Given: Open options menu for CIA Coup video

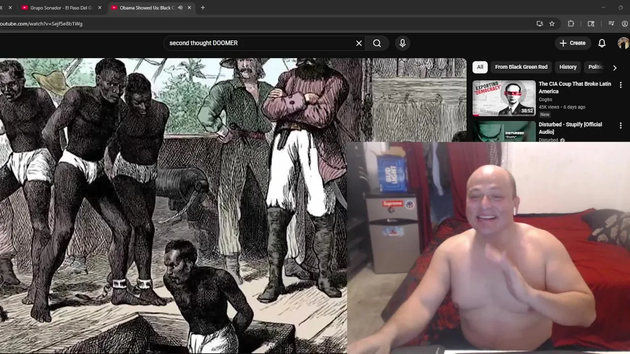Looking at the screenshot, I should [621, 85].
